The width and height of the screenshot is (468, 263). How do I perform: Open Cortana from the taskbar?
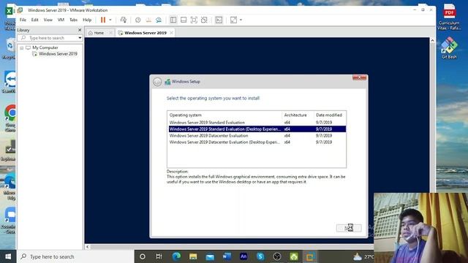pos(143,256)
